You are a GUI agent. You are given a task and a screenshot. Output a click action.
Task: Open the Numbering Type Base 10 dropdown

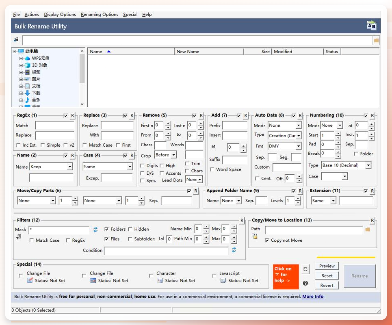tap(368, 165)
